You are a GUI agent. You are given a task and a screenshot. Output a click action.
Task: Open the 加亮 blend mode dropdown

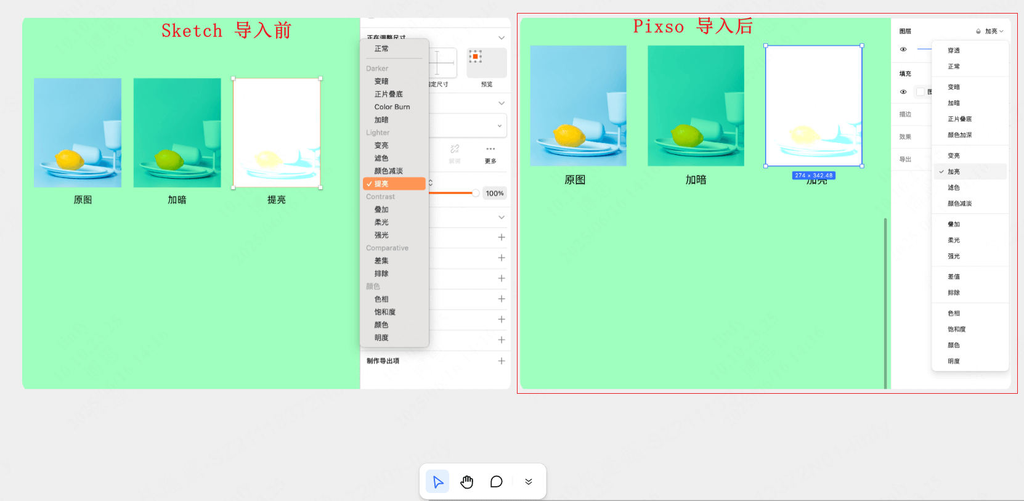click(994, 31)
